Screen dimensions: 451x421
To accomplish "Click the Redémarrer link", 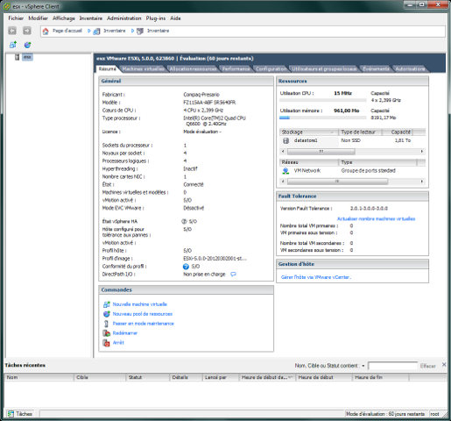I will click(125, 333).
